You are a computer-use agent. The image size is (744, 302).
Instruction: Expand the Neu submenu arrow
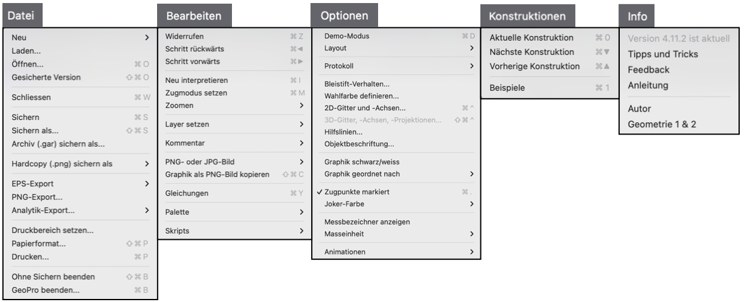(147, 38)
